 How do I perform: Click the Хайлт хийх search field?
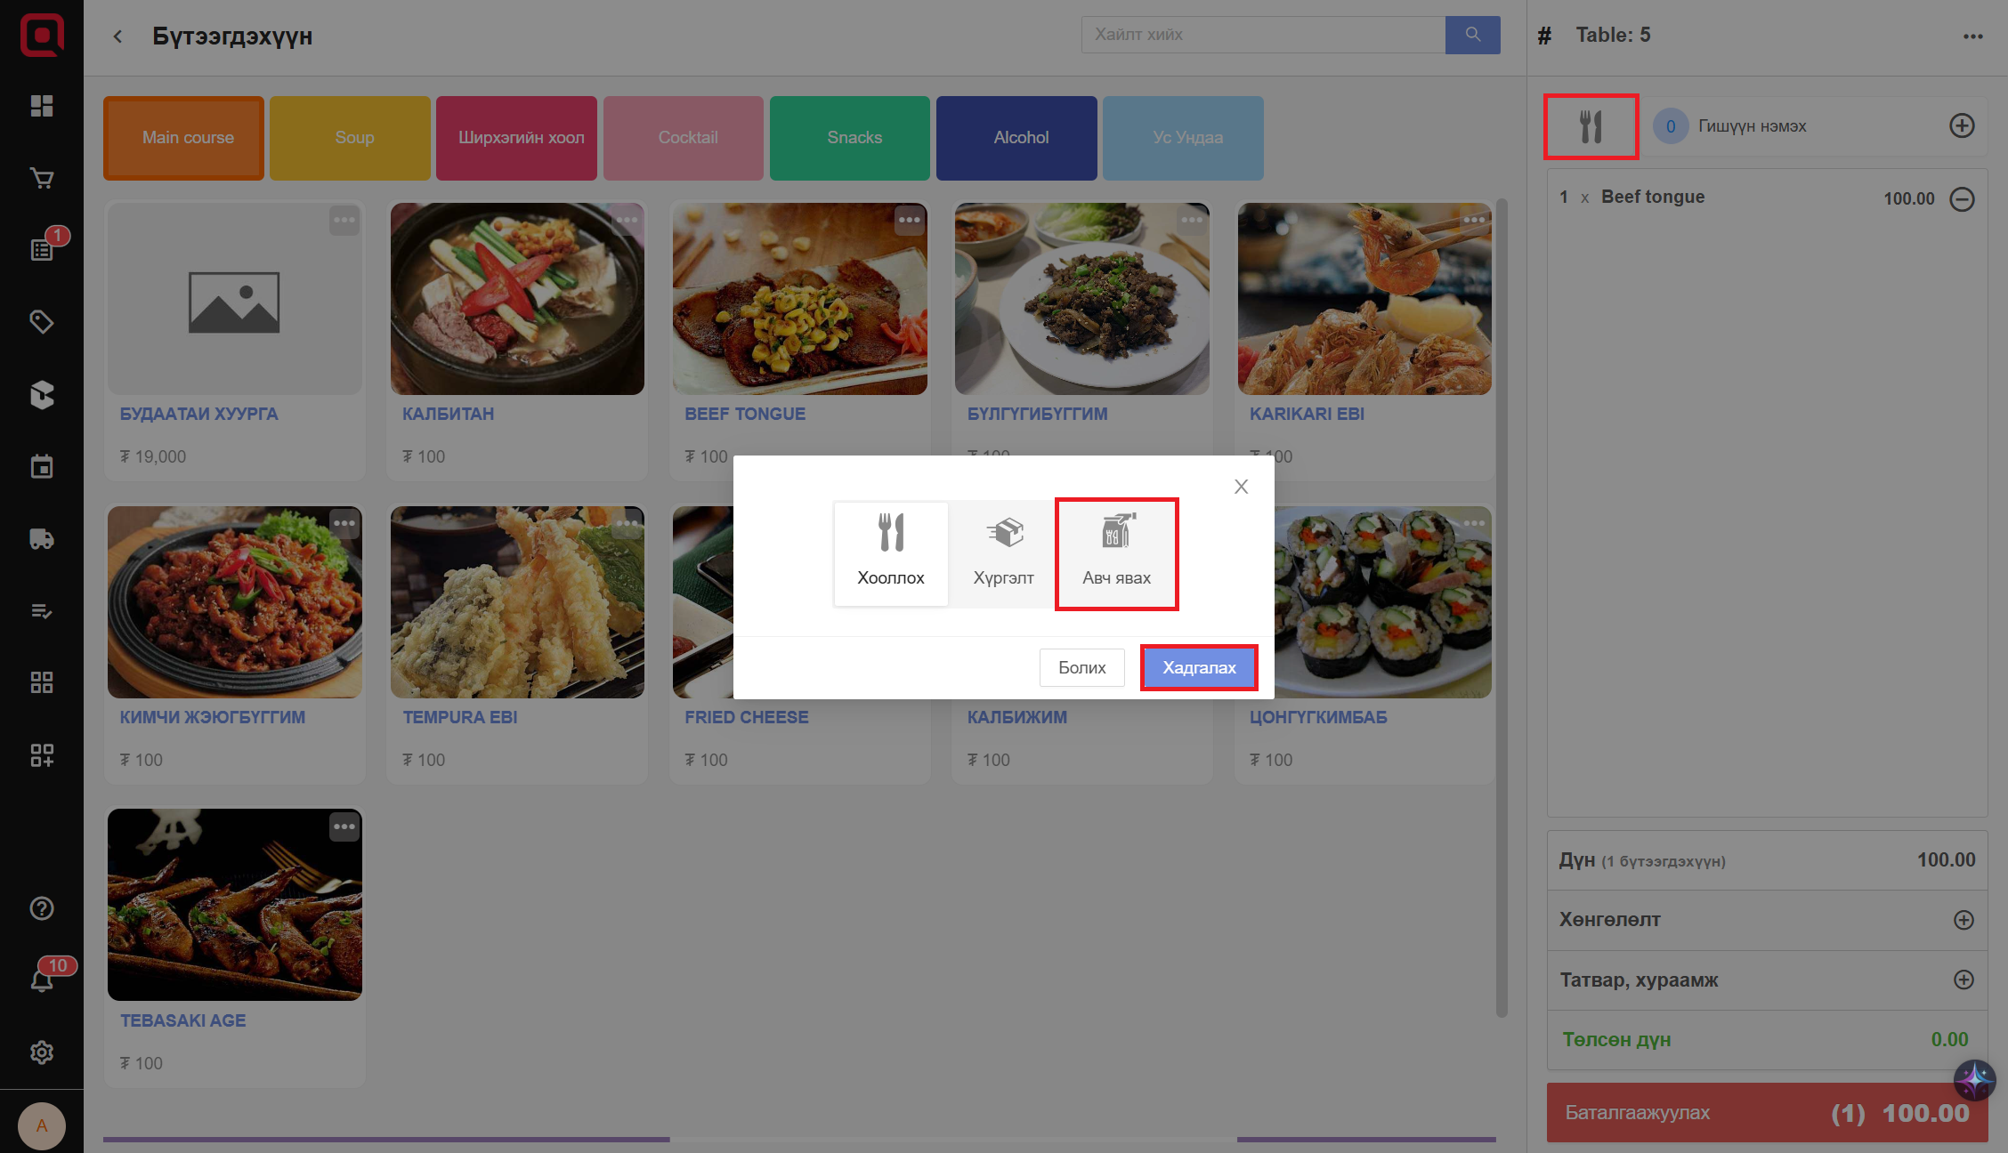click(1262, 35)
